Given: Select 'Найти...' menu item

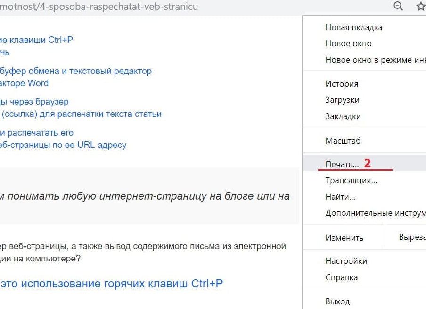Looking at the screenshot, I should tap(364, 196).
